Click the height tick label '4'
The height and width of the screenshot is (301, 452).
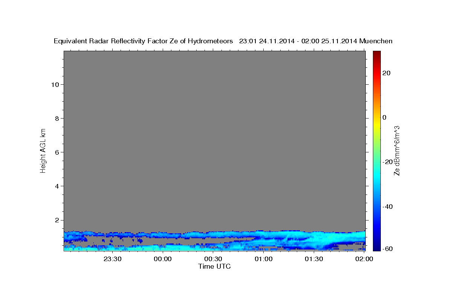tap(57, 186)
